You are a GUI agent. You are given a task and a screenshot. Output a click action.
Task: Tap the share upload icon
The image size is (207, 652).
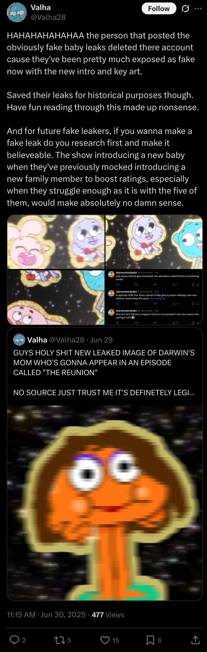pyautogui.click(x=195, y=640)
